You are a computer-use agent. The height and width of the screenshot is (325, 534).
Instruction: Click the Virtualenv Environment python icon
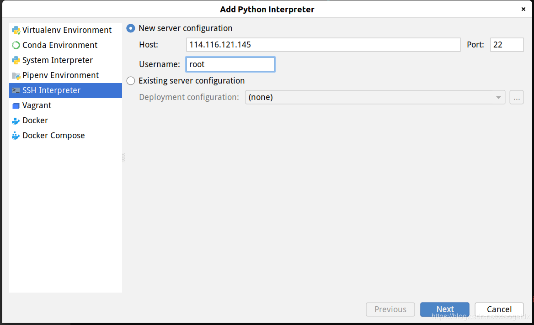16,30
